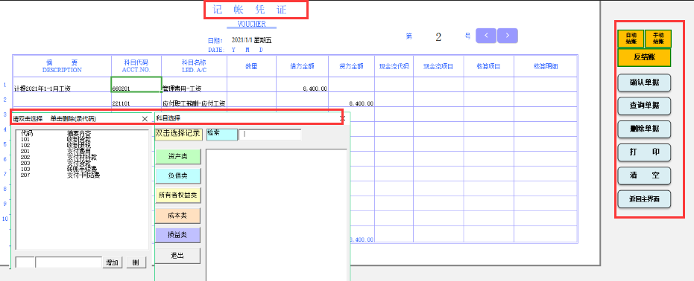This screenshot has width=694, height=281.
Task: Click account name cell 管理费用-工资
Action: click(x=195, y=85)
